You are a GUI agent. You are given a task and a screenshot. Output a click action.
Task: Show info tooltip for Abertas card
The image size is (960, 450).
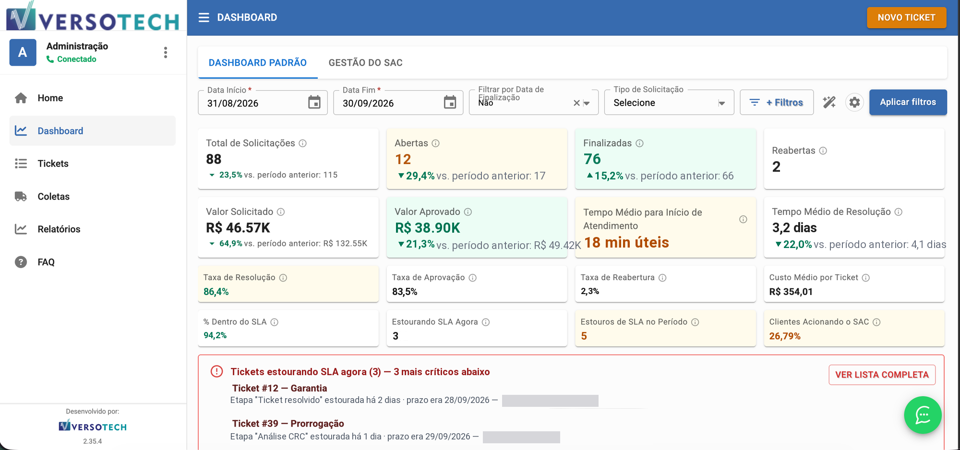click(435, 143)
